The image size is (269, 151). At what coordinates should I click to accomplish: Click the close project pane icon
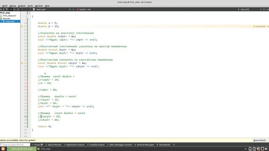pos(18,9)
